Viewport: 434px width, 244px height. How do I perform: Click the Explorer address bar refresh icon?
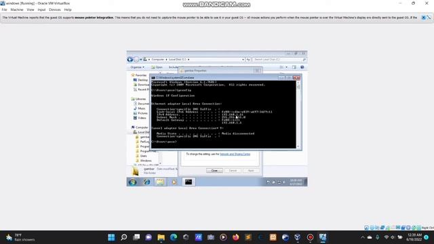tap(248, 60)
